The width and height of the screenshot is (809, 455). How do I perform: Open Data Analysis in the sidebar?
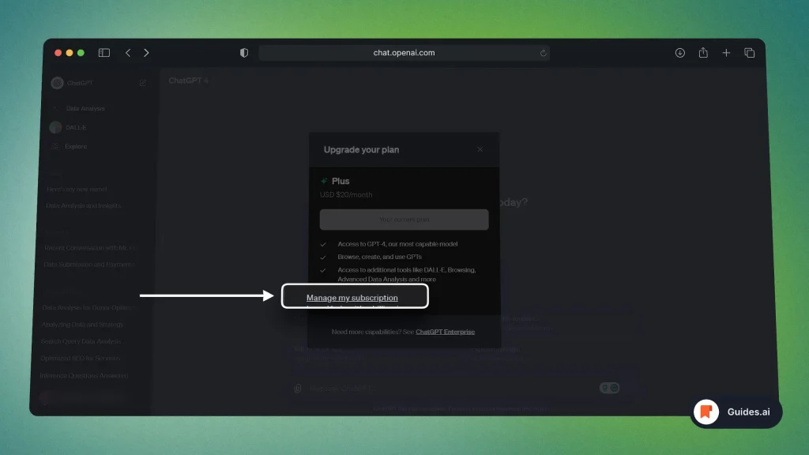click(85, 108)
